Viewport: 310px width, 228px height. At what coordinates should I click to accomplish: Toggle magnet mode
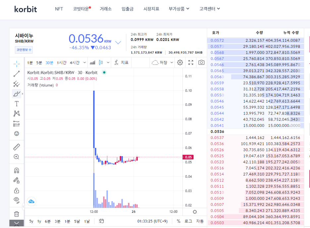click(17, 170)
